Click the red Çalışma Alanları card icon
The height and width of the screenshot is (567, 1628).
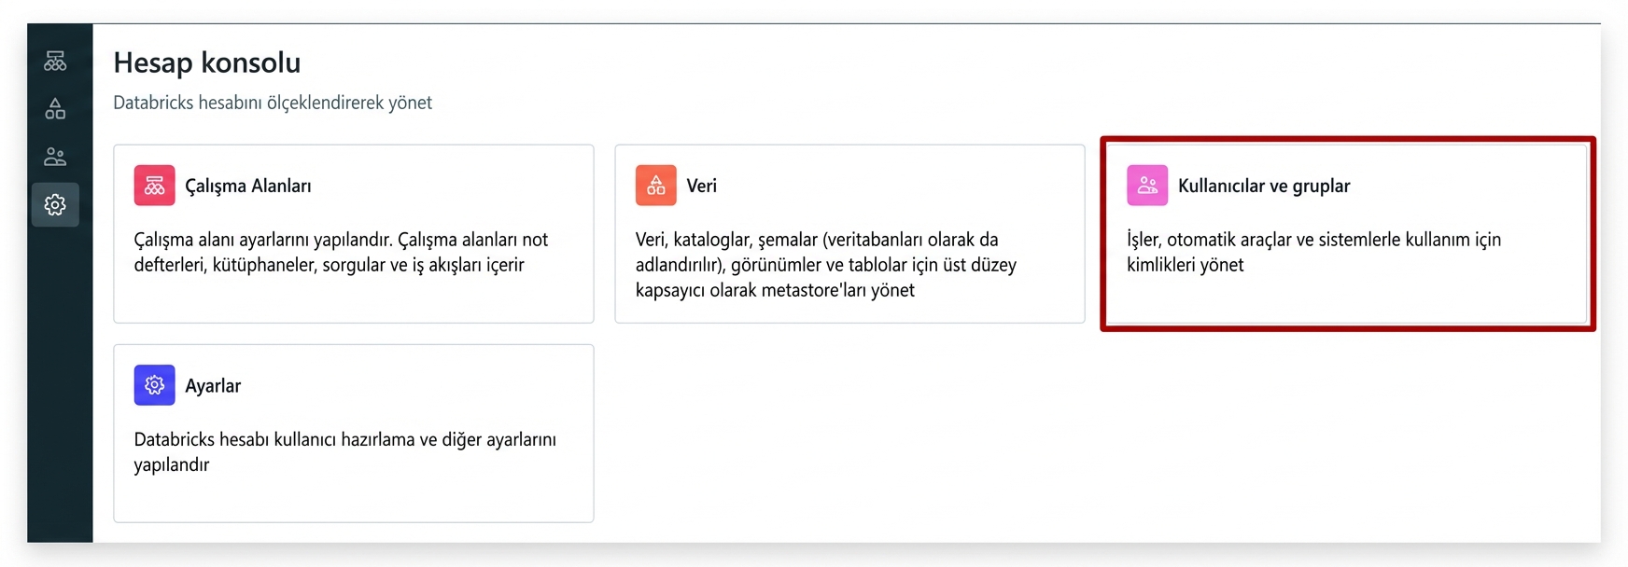[x=155, y=185]
